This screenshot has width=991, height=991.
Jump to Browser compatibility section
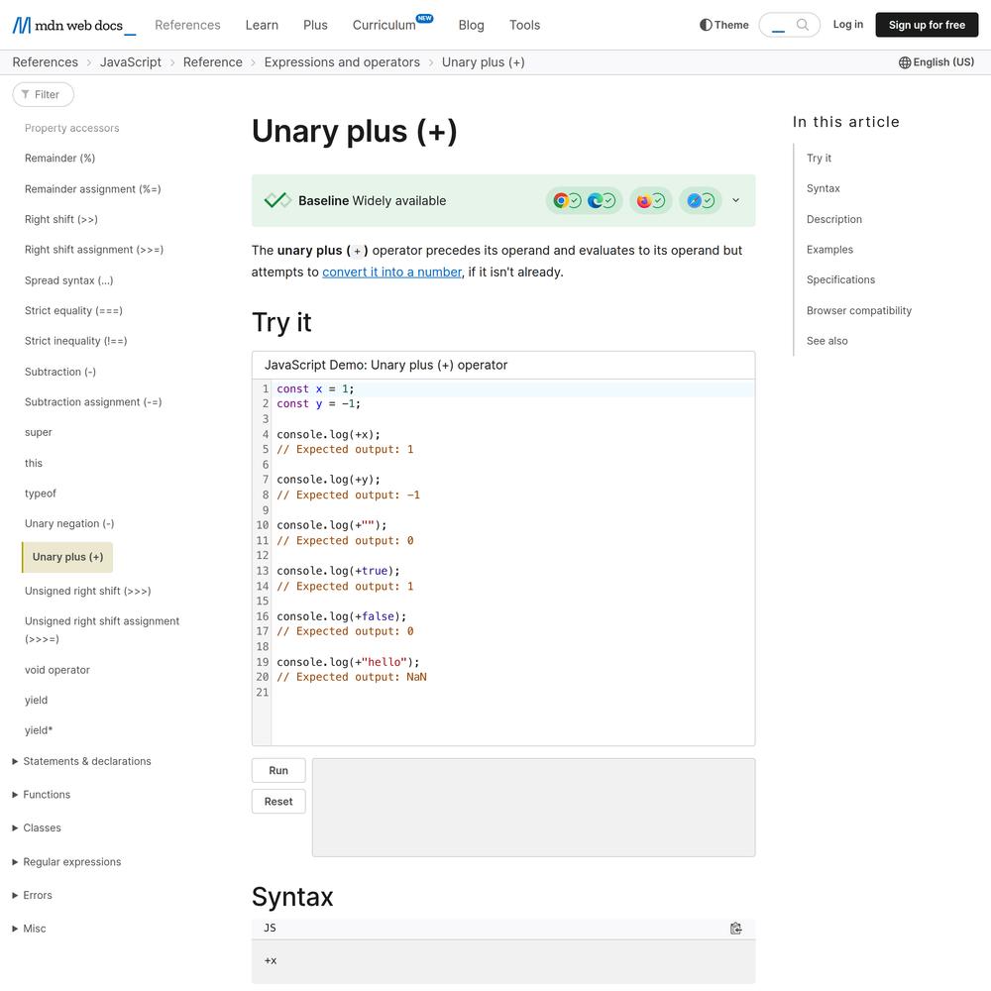(859, 310)
